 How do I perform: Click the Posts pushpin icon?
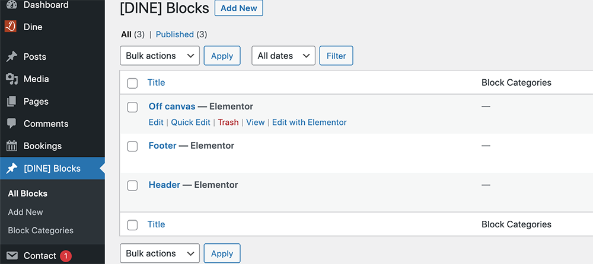click(x=12, y=57)
